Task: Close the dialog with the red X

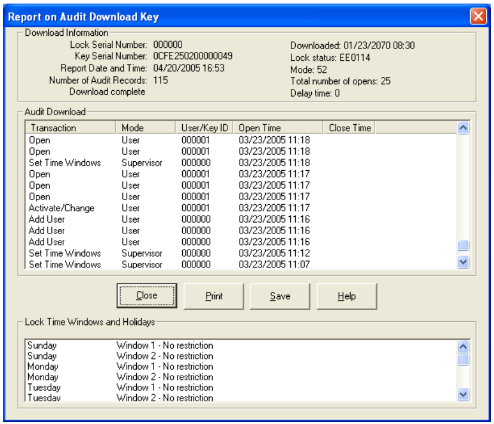Action: click(478, 16)
